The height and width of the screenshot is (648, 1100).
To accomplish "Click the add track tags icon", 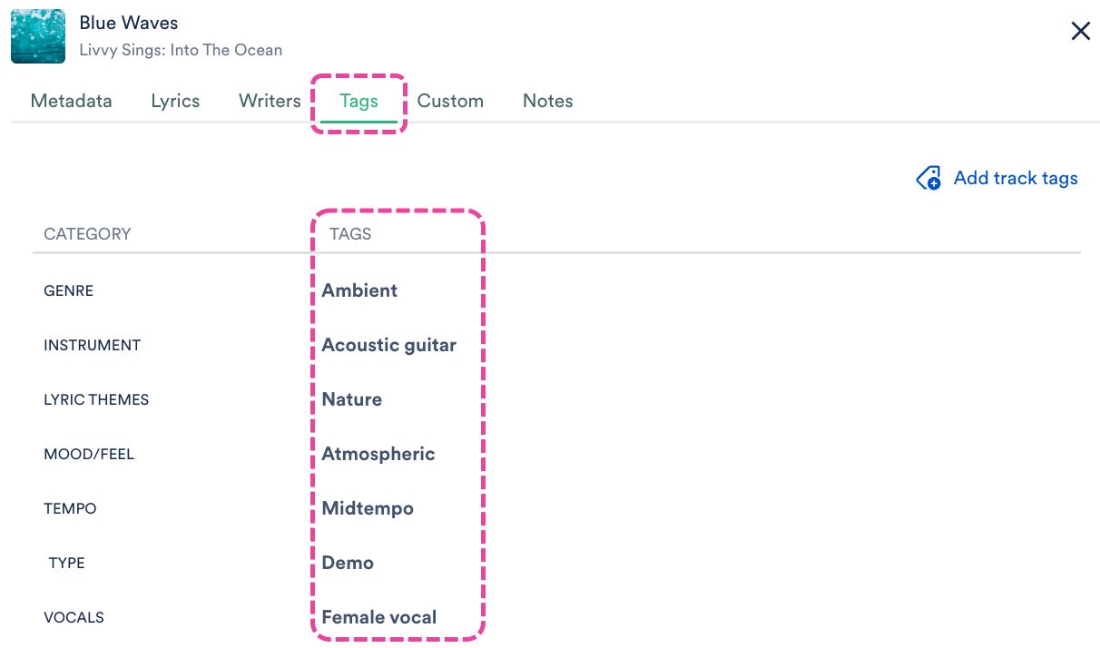I will pos(928,178).
